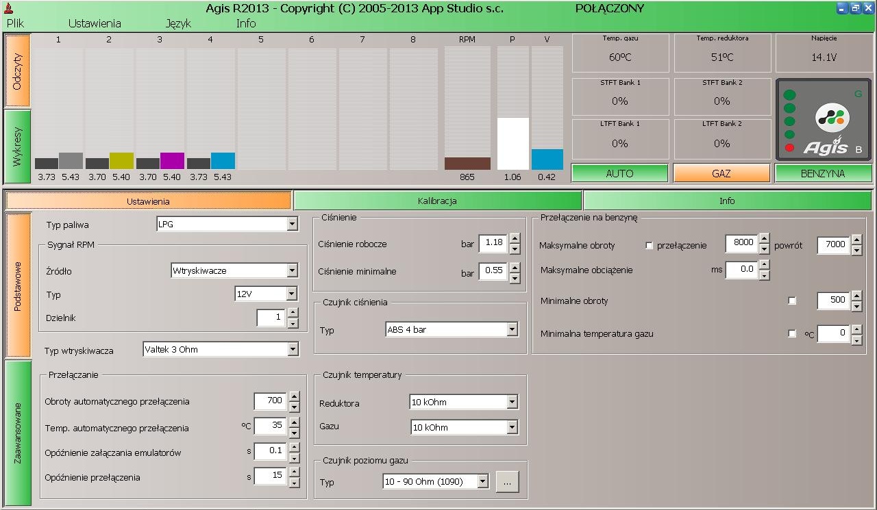Select the Ustawienia tab
The image size is (877, 510).
point(148,201)
